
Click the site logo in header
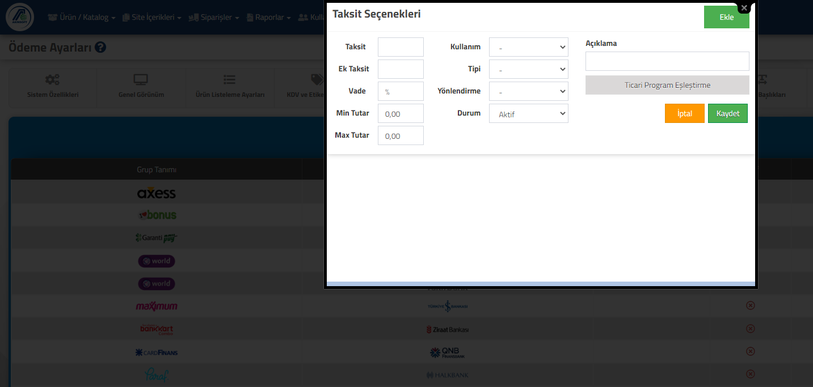click(x=20, y=17)
